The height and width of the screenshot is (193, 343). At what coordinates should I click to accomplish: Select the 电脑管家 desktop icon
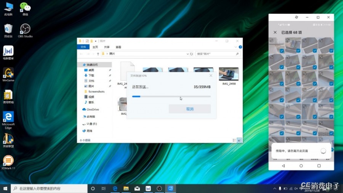(8, 53)
